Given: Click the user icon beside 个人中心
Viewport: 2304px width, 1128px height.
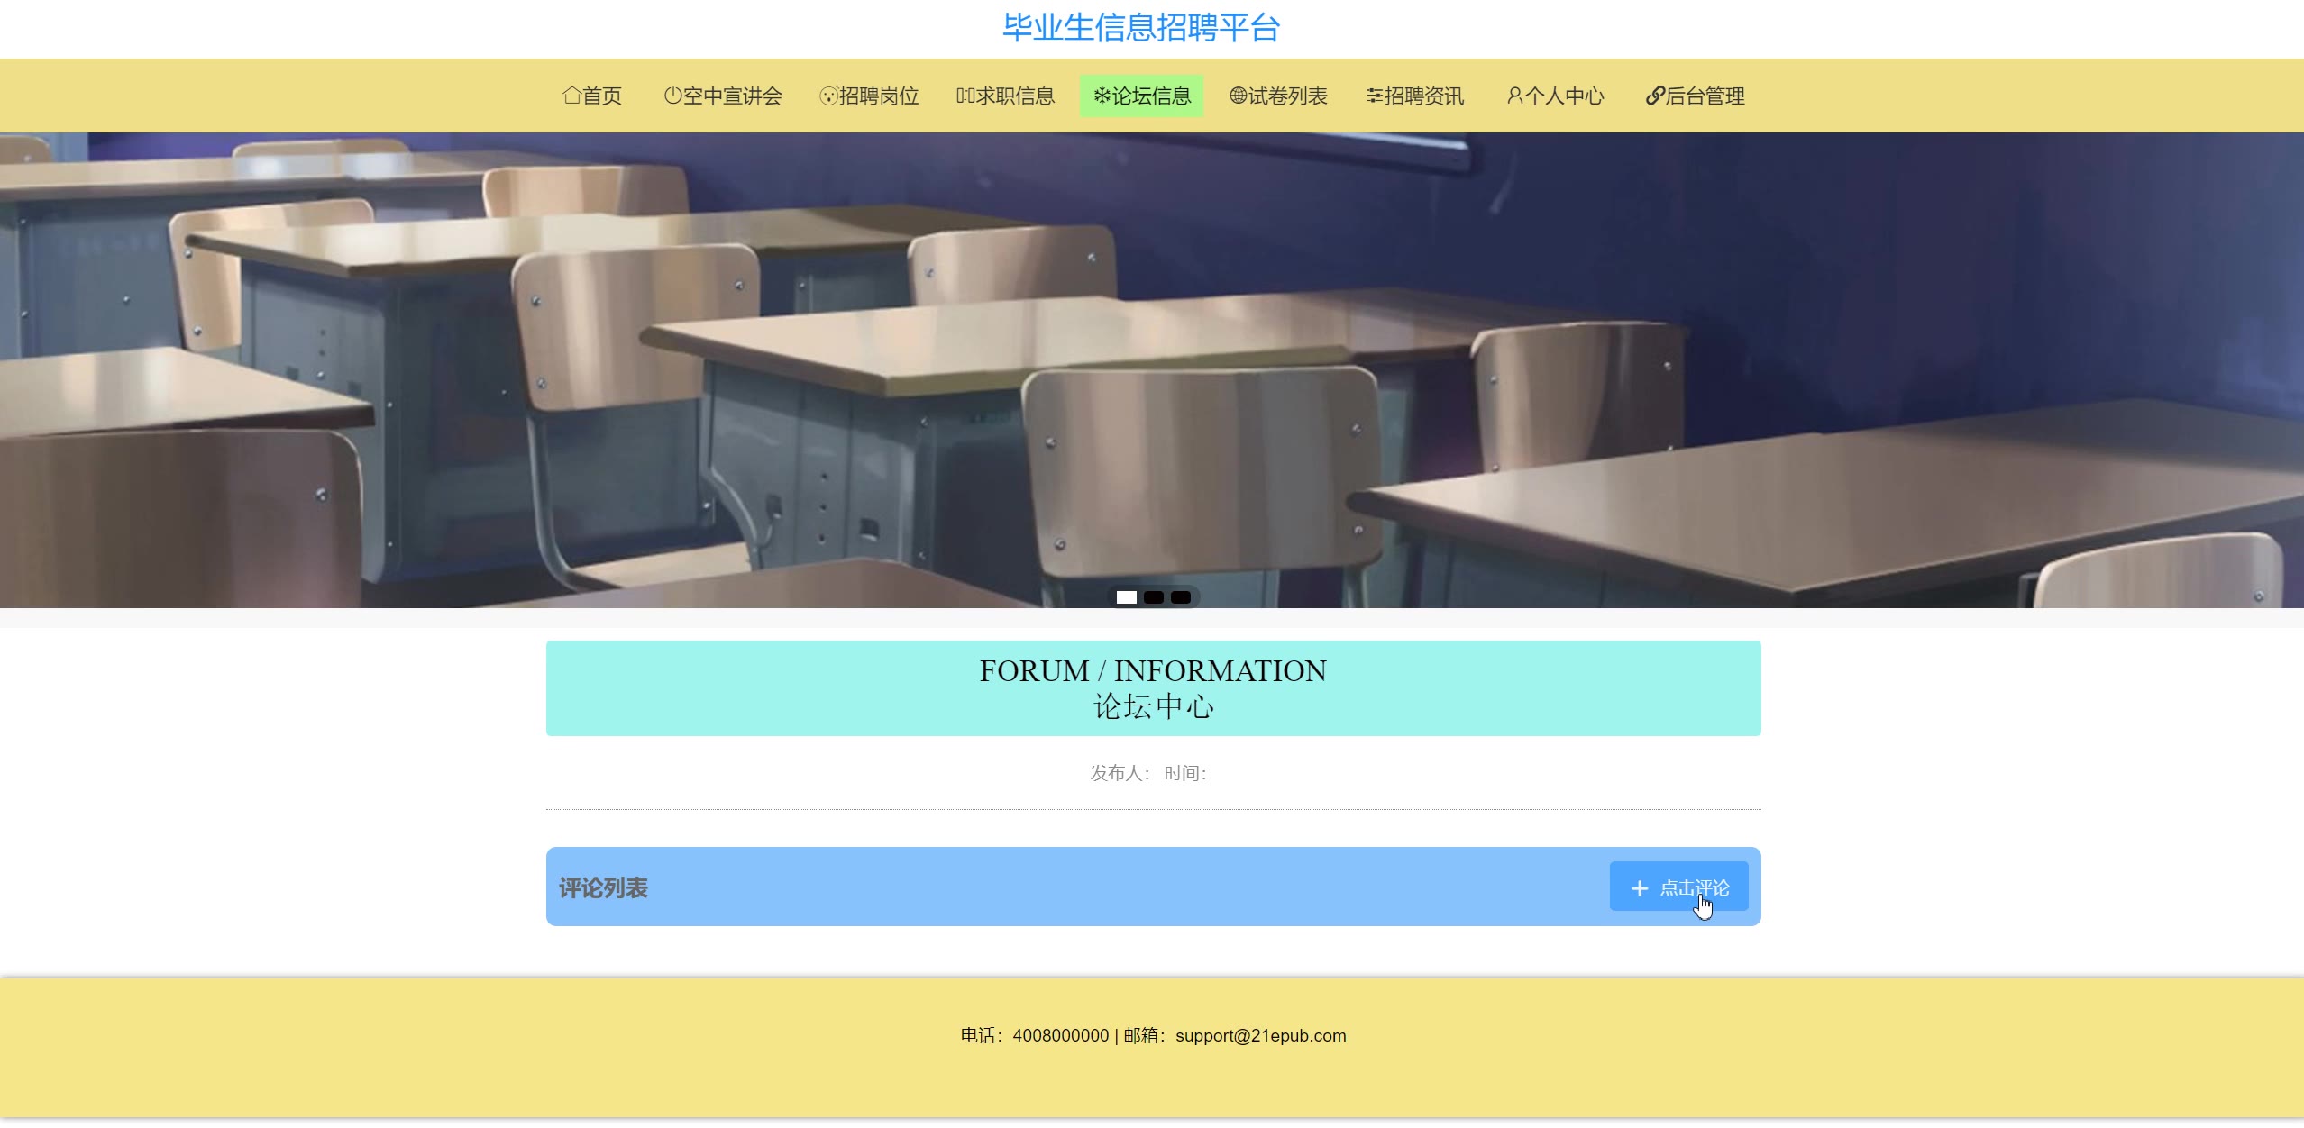Looking at the screenshot, I should [1515, 96].
